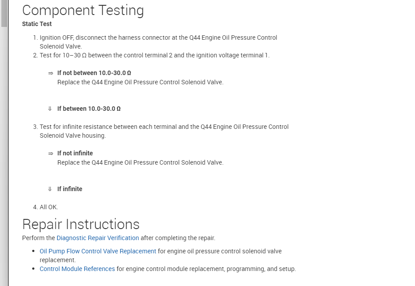Follow the Control Module References link
Screen dimensions: 415x286
point(77,269)
